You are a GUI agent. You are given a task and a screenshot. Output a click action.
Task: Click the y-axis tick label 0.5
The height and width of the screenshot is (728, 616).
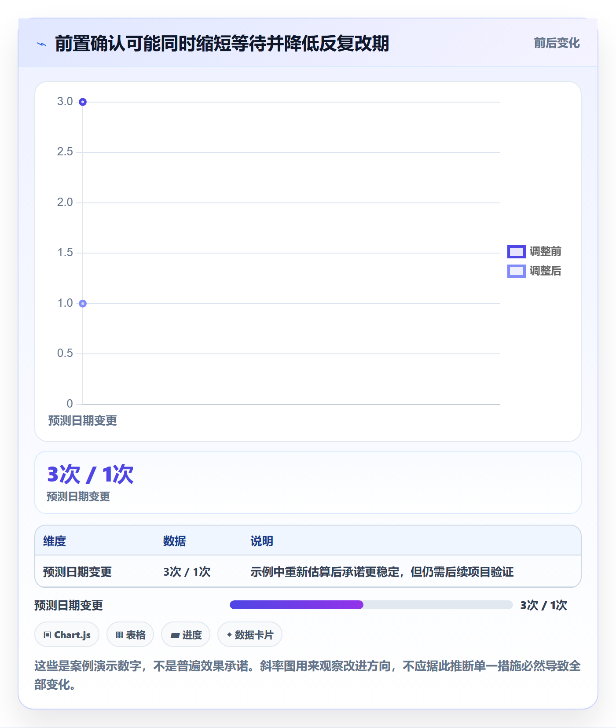(65, 353)
